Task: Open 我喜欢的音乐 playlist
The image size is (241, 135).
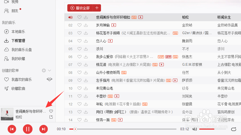Action: (18, 79)
